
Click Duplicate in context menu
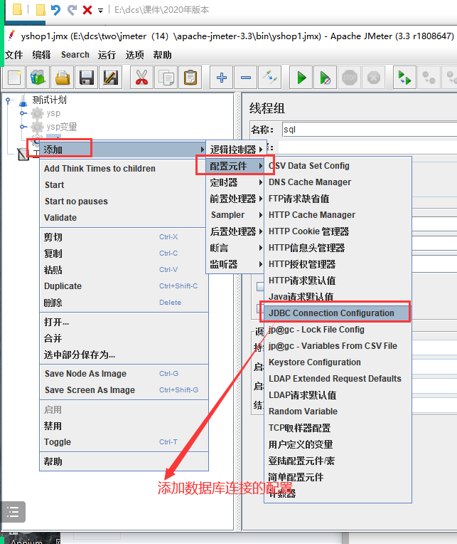pos(124,286)
